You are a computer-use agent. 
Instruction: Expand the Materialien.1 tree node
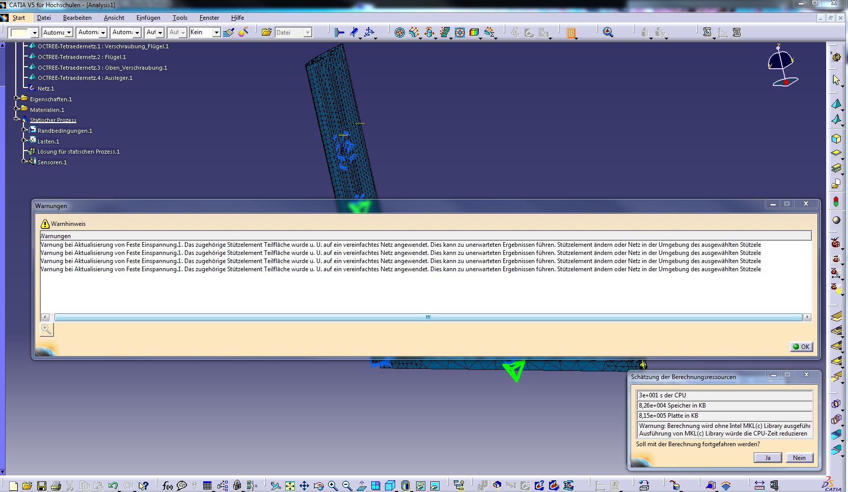(x=16, y=109)
